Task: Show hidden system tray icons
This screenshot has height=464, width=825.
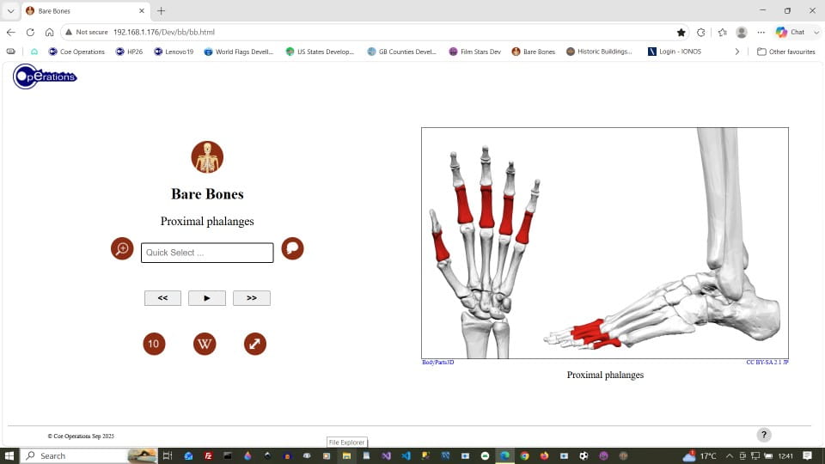Action: point(730,455)
